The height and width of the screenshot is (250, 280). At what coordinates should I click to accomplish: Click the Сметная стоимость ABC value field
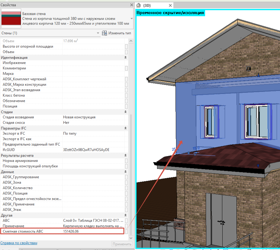point(93,231)
